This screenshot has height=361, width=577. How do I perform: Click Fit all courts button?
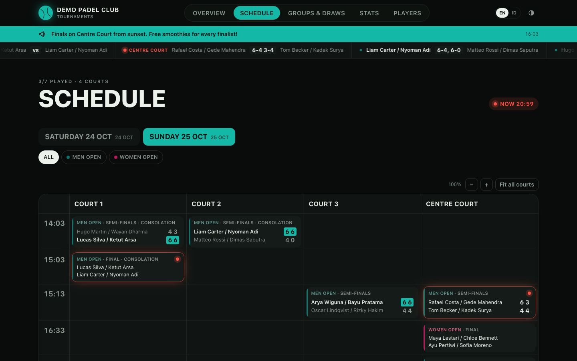click(x=517, y=185)
